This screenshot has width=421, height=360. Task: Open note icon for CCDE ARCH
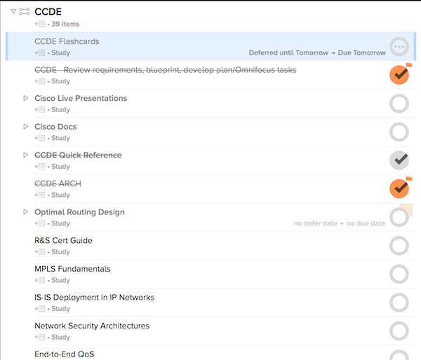[40, 195]
